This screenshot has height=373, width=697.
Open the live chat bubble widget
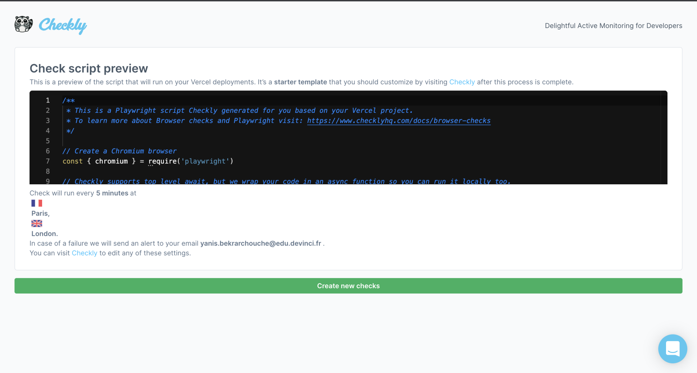673,349
